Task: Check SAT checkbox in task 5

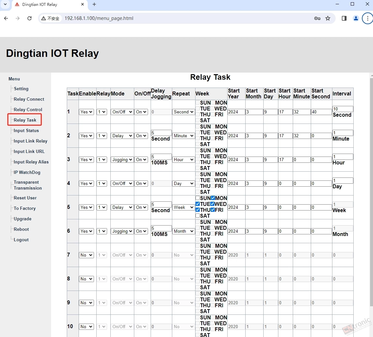Action: tap(198, 216)
